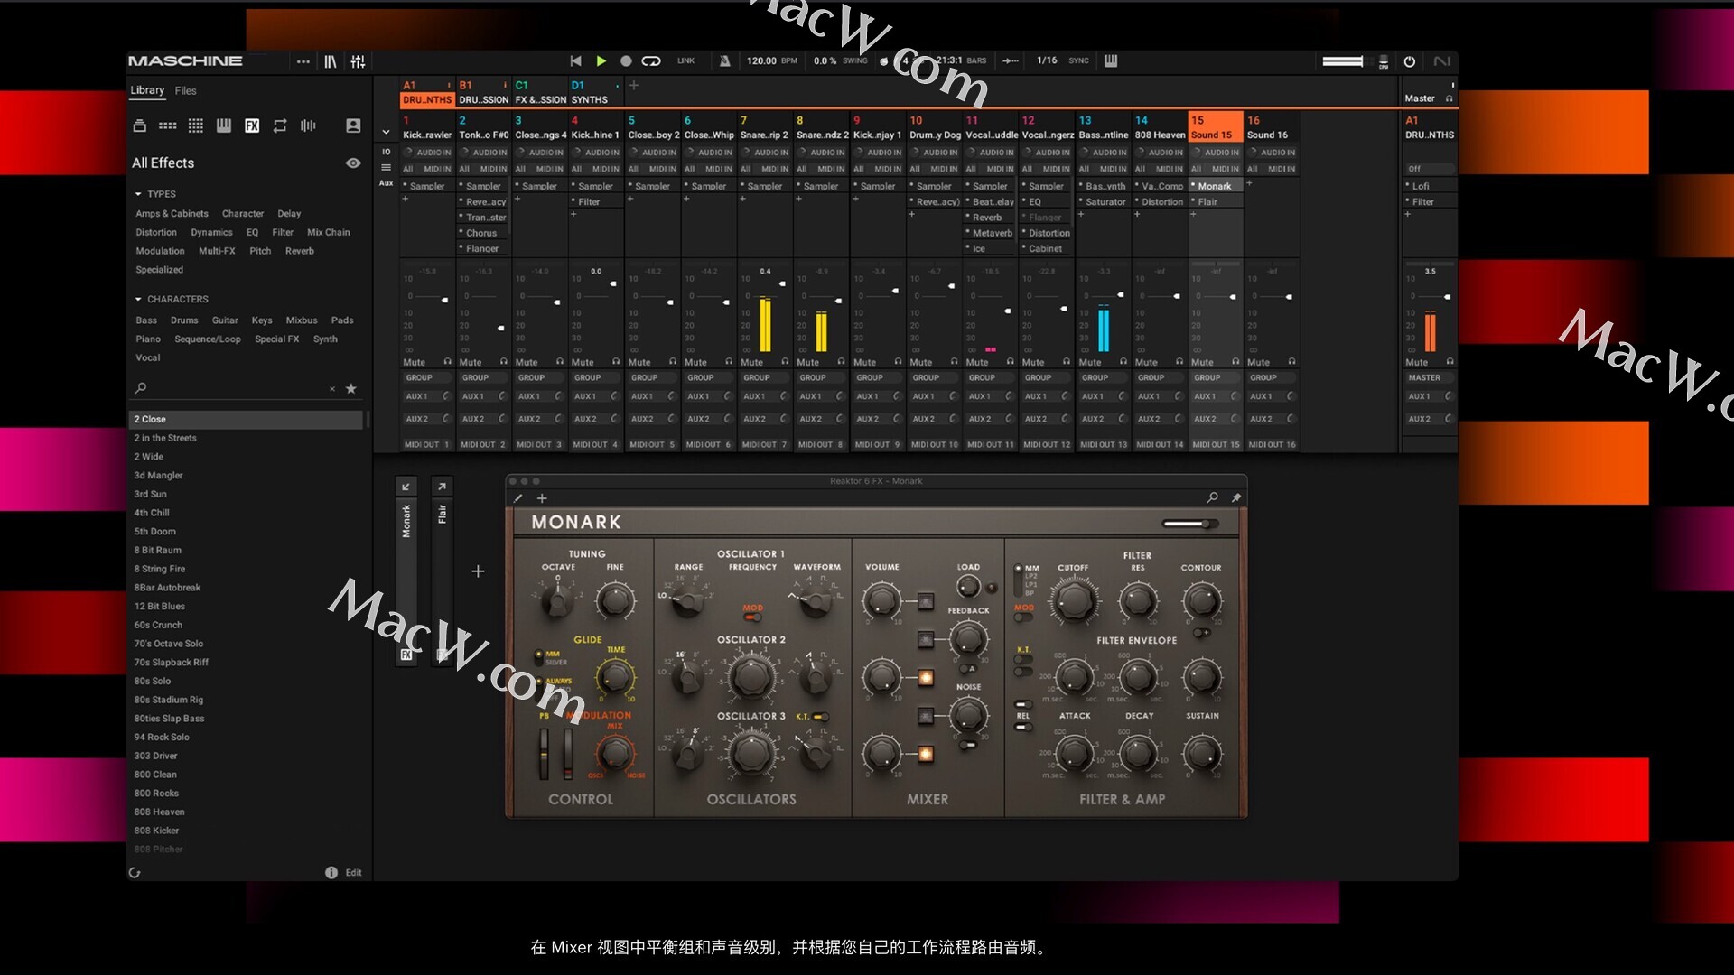This screenshot has width=1734, height=975.
Task: Switch to the Files tab
Action: (185, 90)
